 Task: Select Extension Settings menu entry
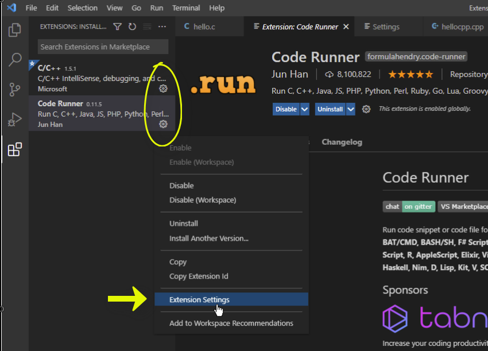231,300
